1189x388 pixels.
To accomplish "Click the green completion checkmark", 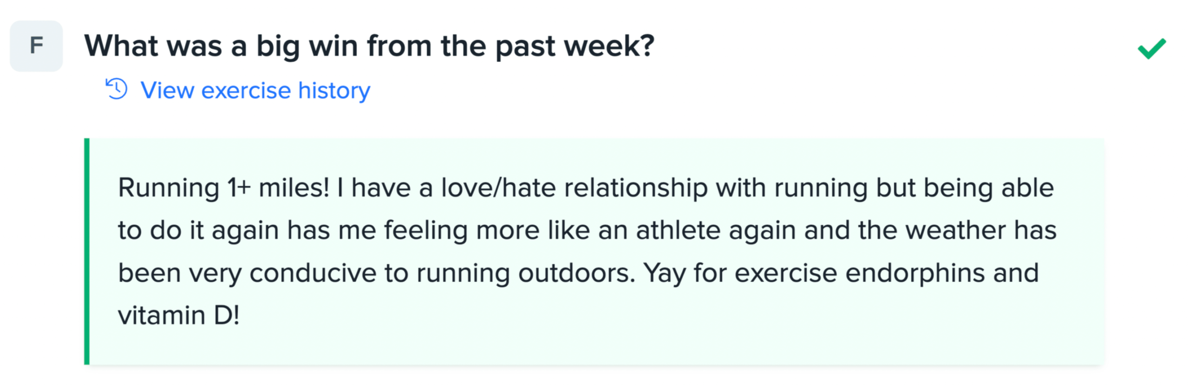I will click(x=1151, y=49).
